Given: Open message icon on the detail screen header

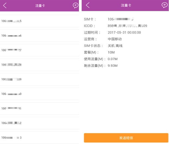Looking at the screenshot, I should 164,5.
